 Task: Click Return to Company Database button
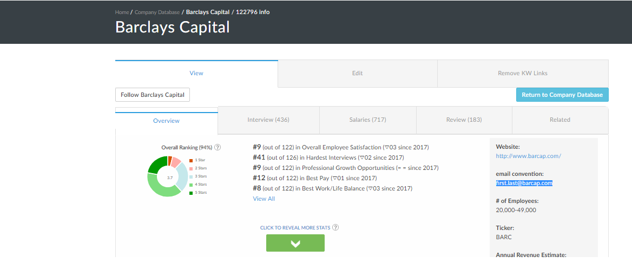(x=562, y=95)
